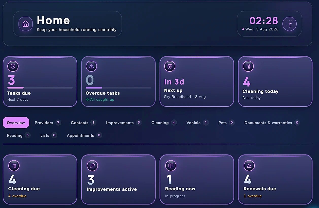This screenshot has height=208, width=319.
Task: Select the Documents & warranties tab
Action: click(x=272, y=123)
